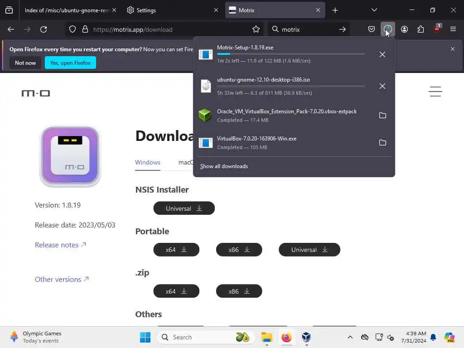Click the search go arrow
The height and width of the screenshot is (348, 464).
click(x=343, y=29)
